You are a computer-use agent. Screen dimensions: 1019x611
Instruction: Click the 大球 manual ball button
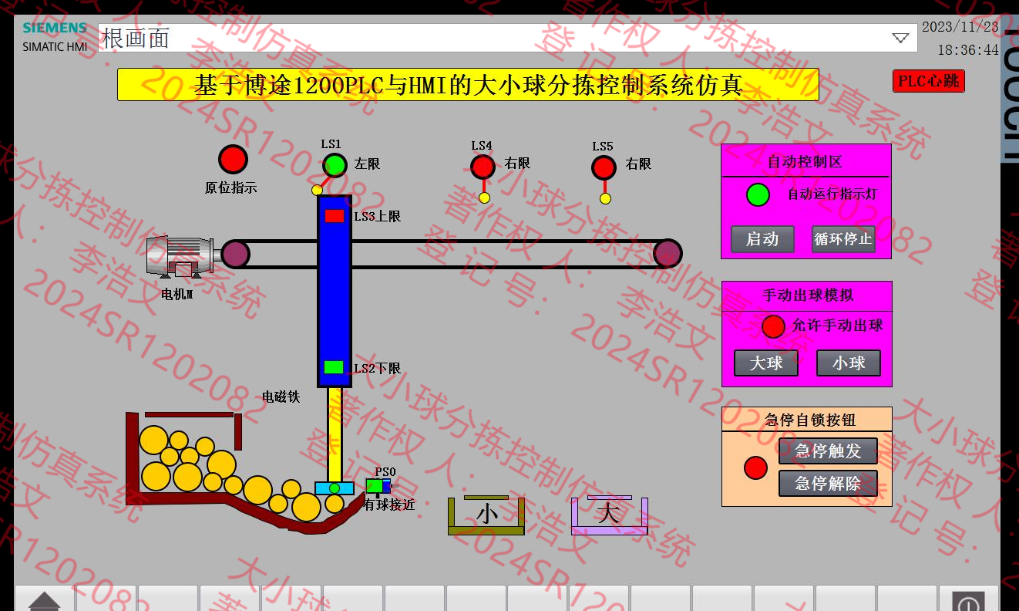766,363
